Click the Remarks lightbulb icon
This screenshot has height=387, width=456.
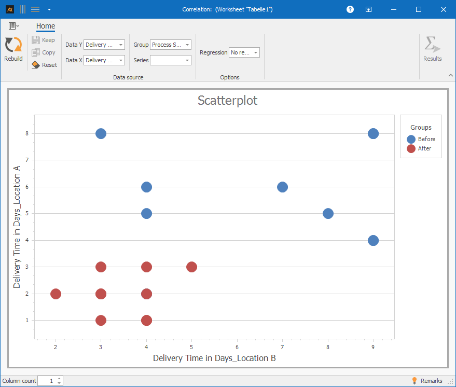(414, 381)
